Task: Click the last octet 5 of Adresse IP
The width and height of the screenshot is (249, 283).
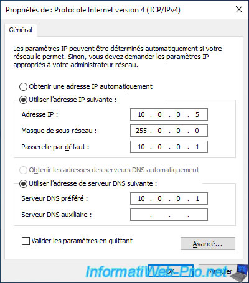Action: [x=197, y=114]
